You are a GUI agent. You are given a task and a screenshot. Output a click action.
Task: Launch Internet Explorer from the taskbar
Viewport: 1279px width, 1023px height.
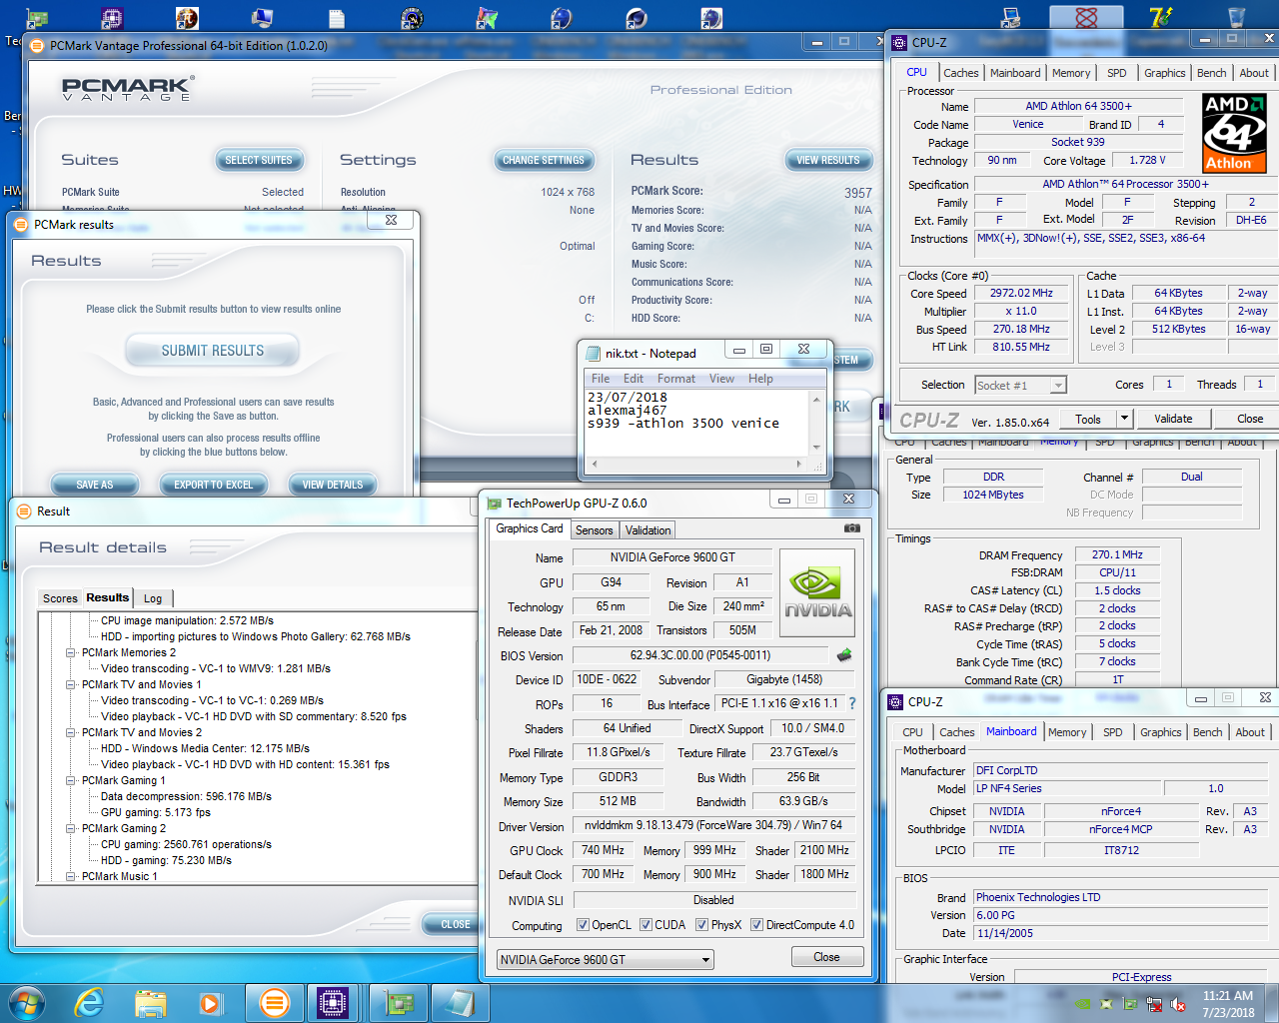[x=90, y=1002]
